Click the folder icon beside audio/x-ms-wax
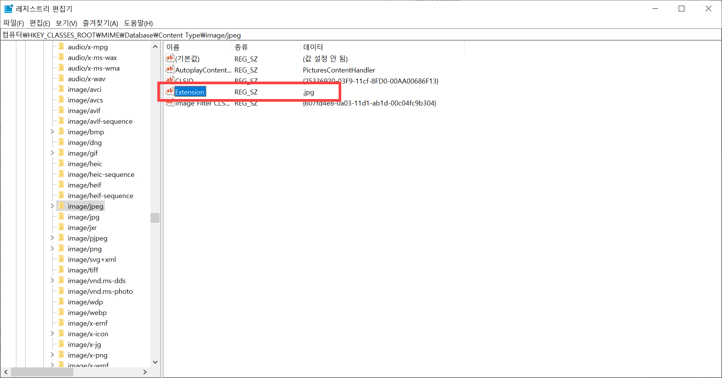 61,57
